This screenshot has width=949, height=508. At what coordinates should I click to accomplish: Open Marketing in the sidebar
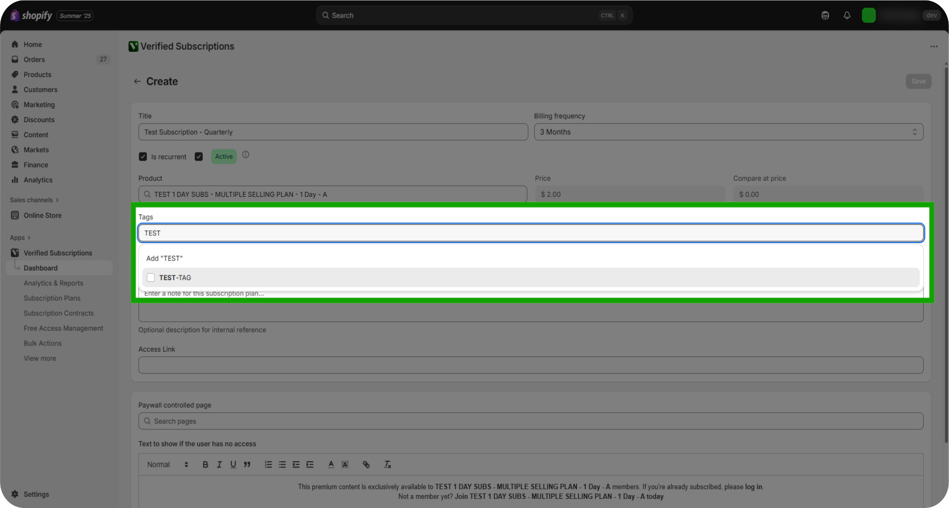[x=39, y=105]
